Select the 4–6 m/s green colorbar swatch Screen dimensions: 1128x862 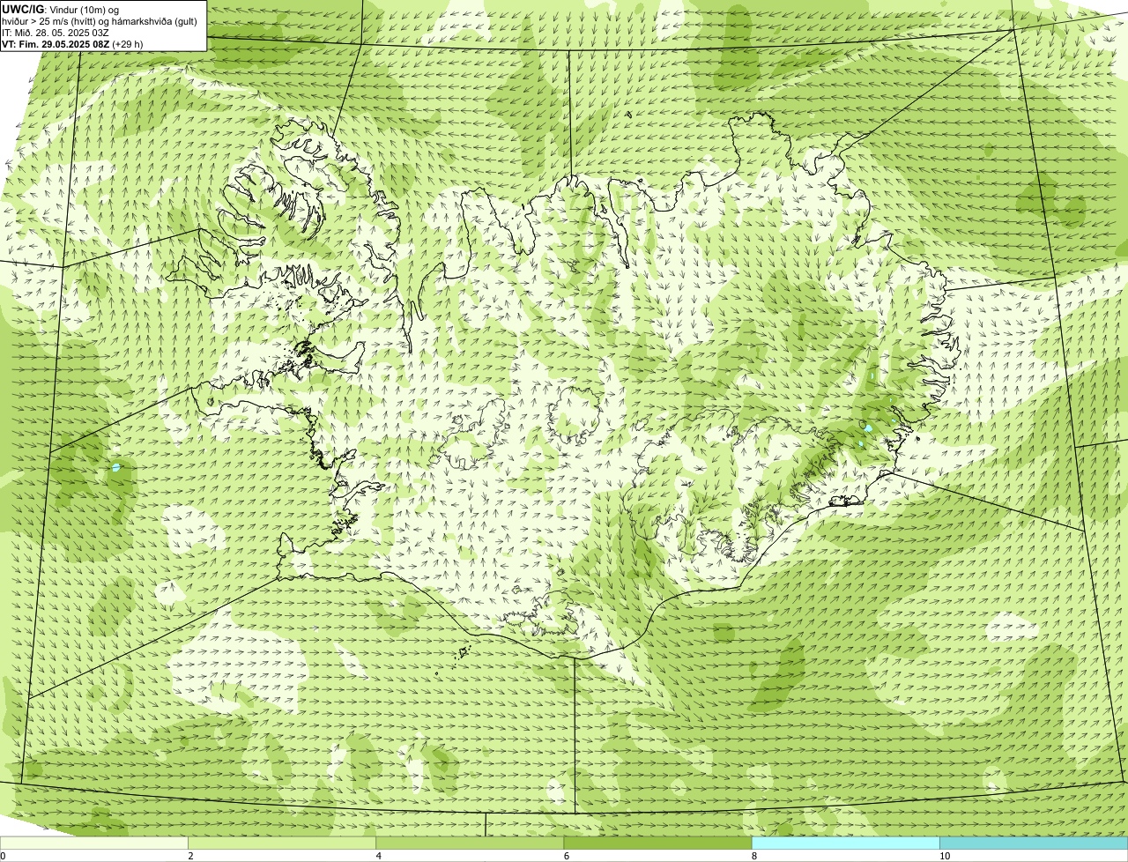point(470,843)
